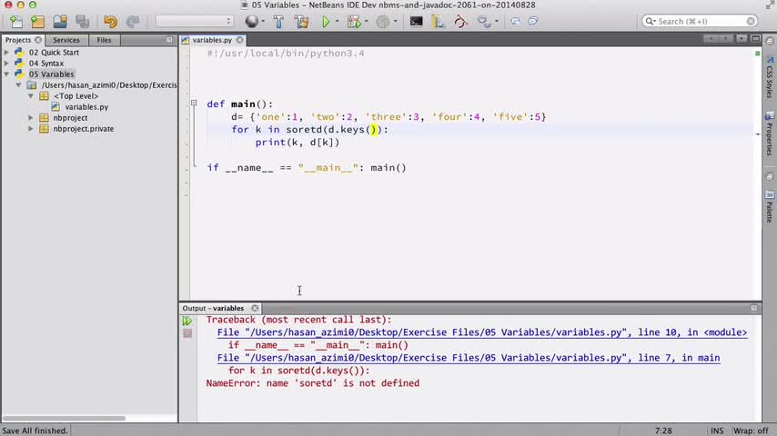Click the Redo arrow icon

click(x=132, y=21)
